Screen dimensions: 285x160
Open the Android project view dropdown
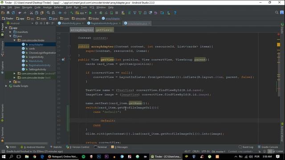(x=20, y=23)
